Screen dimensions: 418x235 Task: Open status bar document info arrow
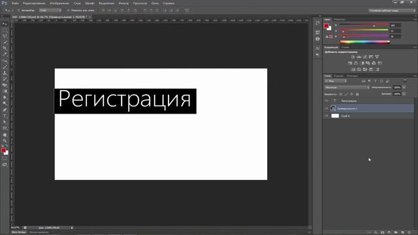72,228
